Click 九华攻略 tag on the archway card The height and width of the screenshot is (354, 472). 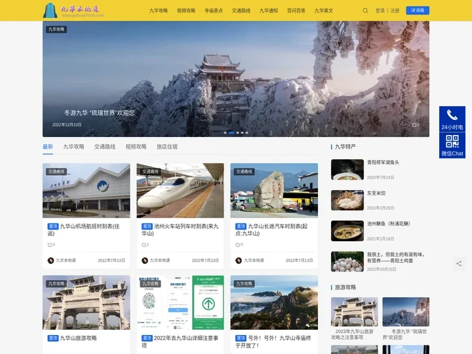[x=56, y=284]
